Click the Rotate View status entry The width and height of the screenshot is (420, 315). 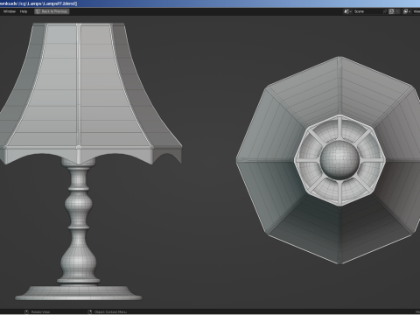(x=38, y=311)
